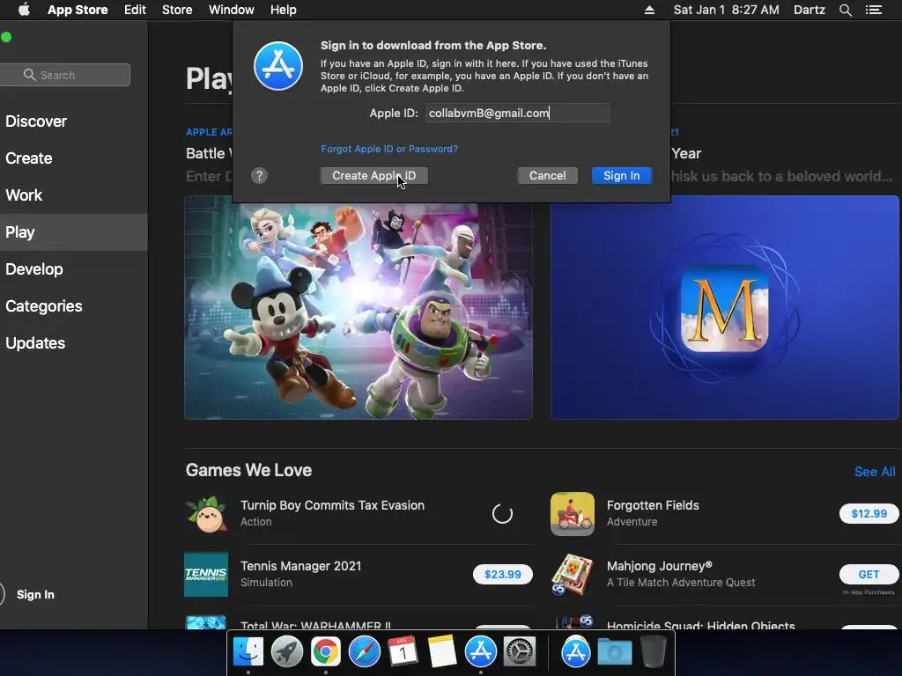This screenshot has height=676, width=902.
Task: Open Launchpad rocket in the Dock
Action: tap(287, 652)
